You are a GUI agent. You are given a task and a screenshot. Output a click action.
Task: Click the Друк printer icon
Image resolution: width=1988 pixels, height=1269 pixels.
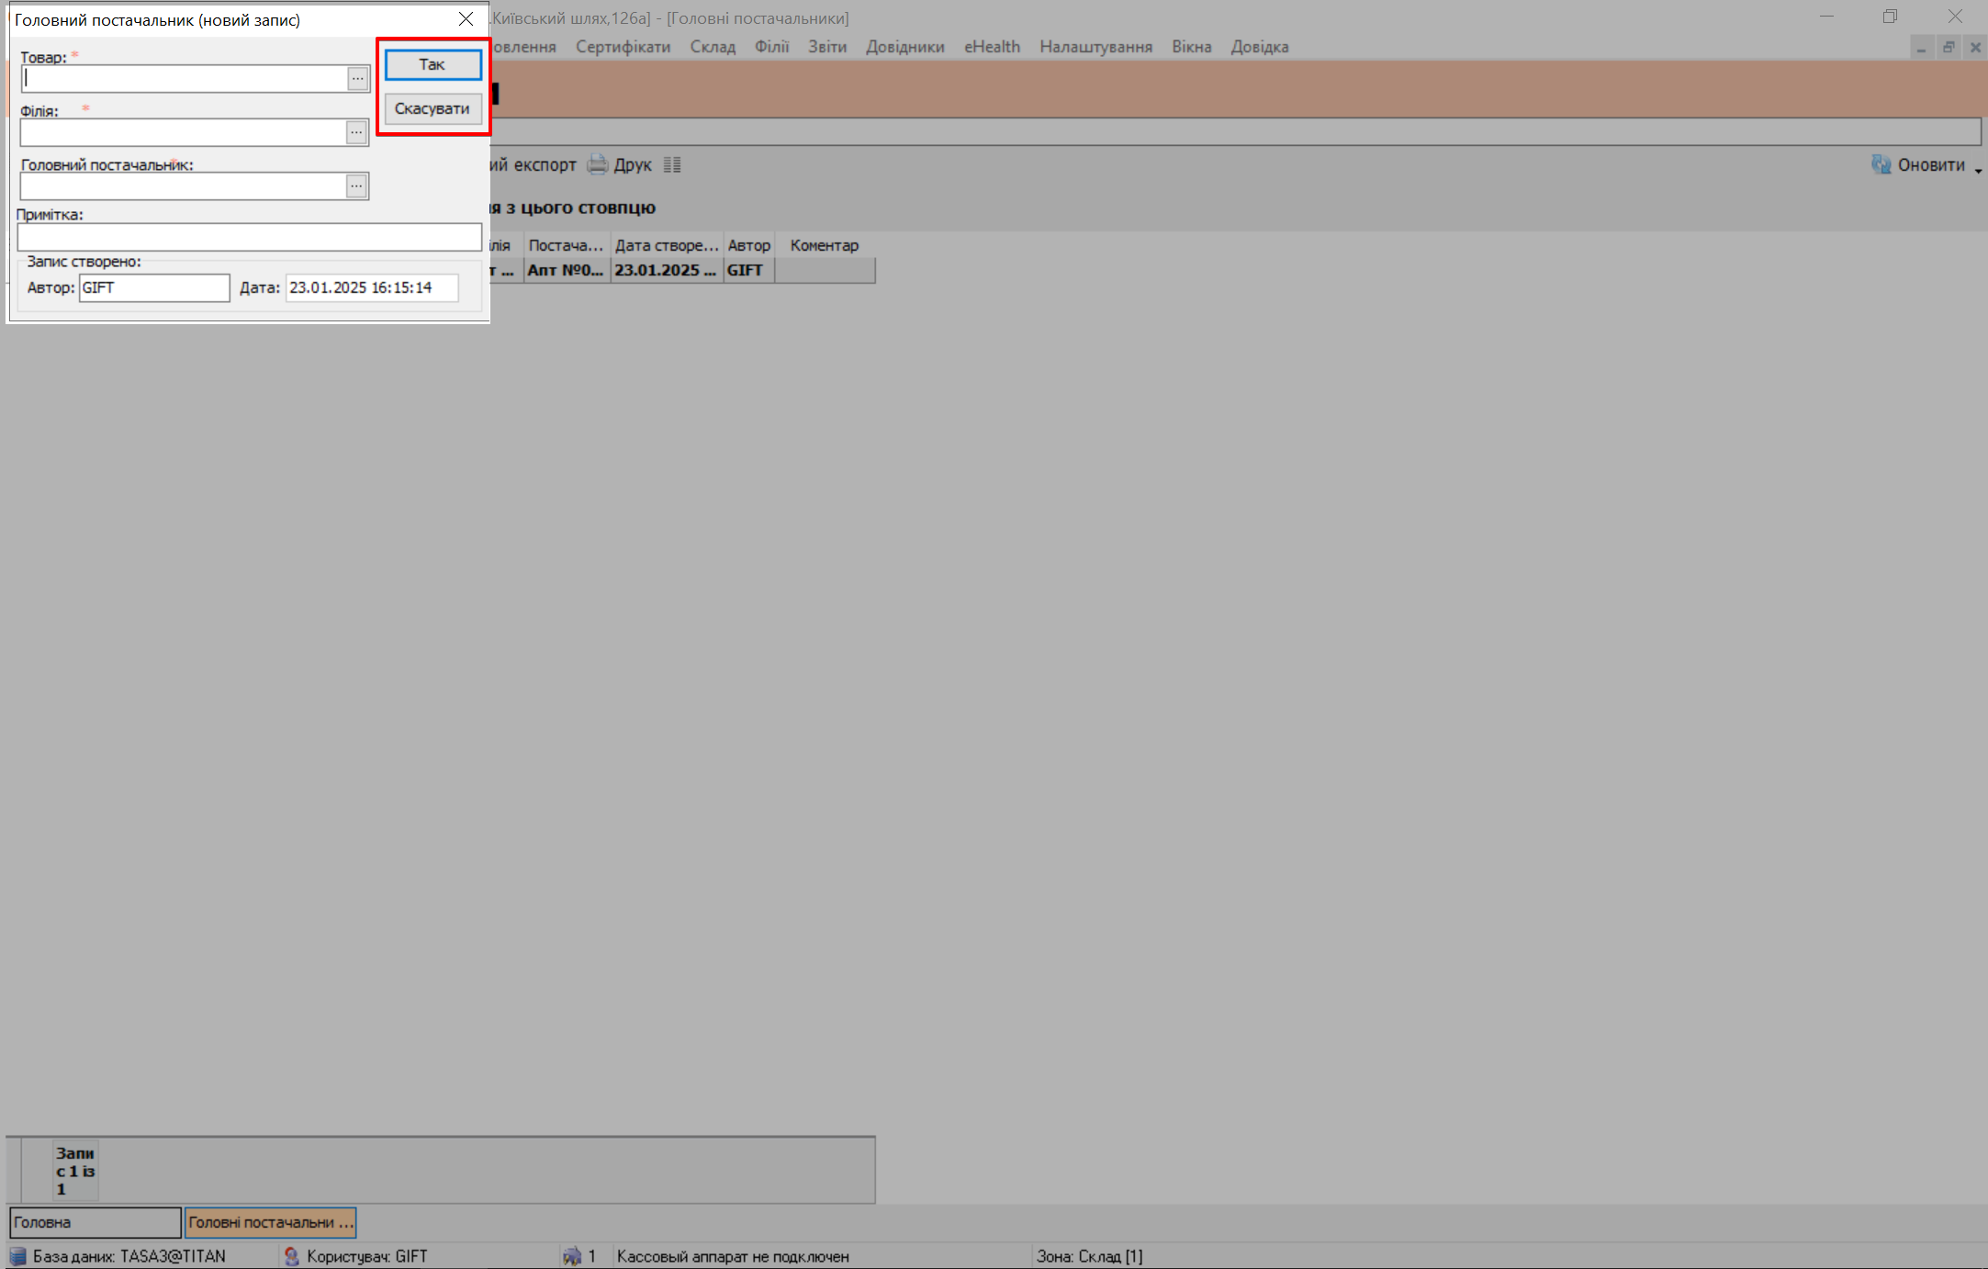click(x=598, y=164)
